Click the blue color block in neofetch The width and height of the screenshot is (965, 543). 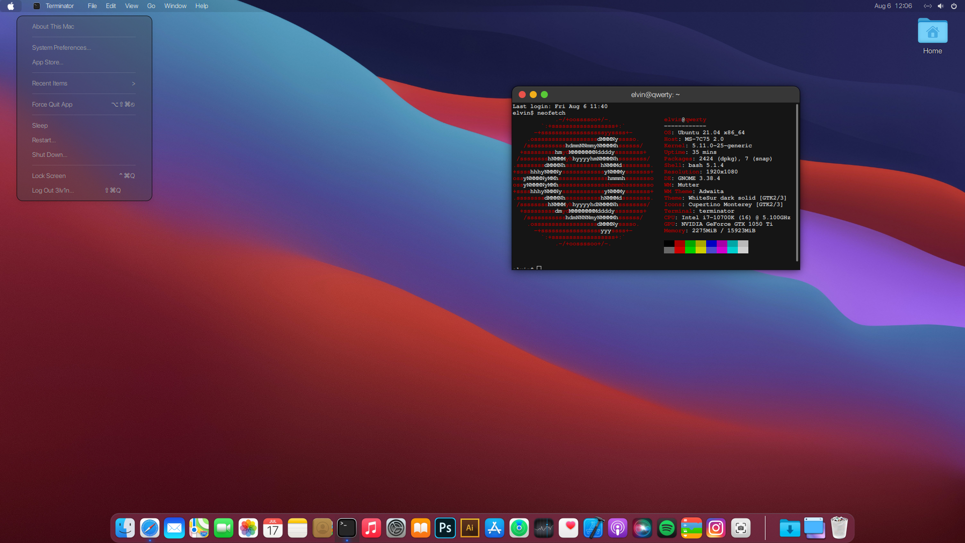(x=711, y=247)
